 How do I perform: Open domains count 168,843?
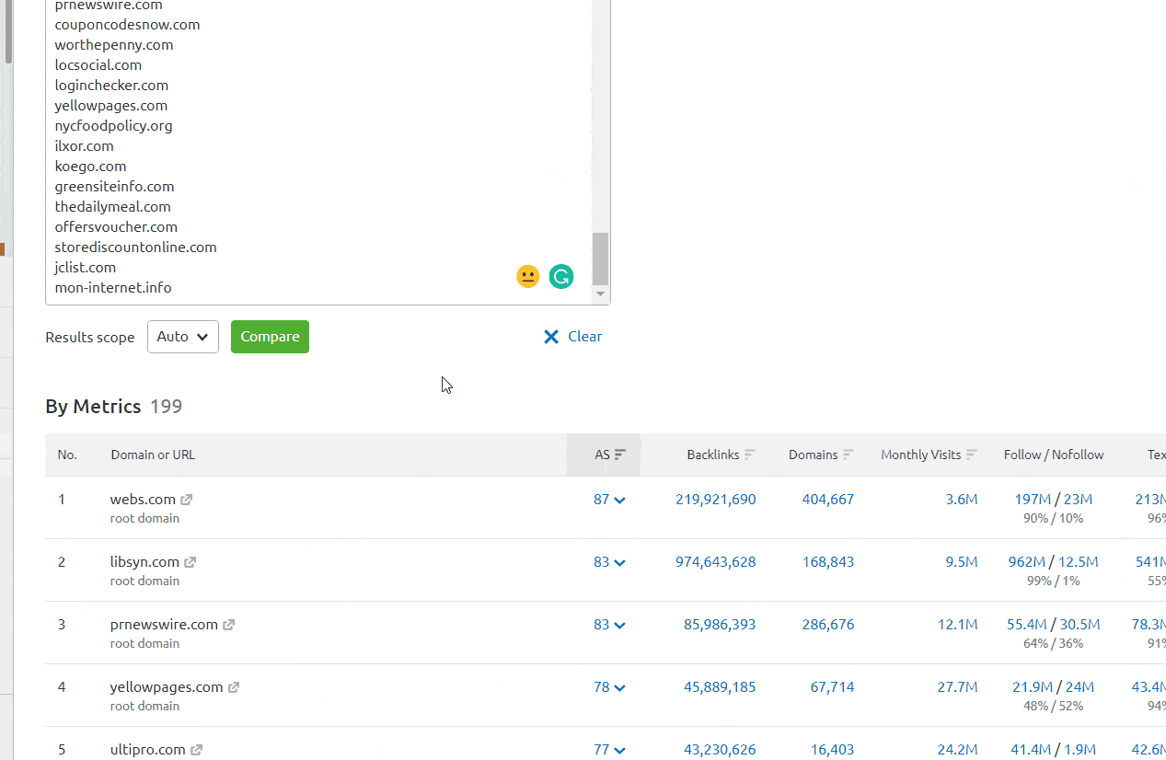[x=828, y=562]
